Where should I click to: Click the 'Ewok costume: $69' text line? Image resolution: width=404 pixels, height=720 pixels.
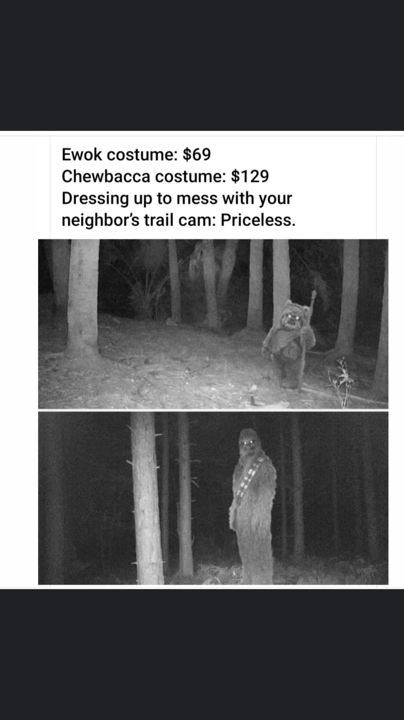point(136,155)
